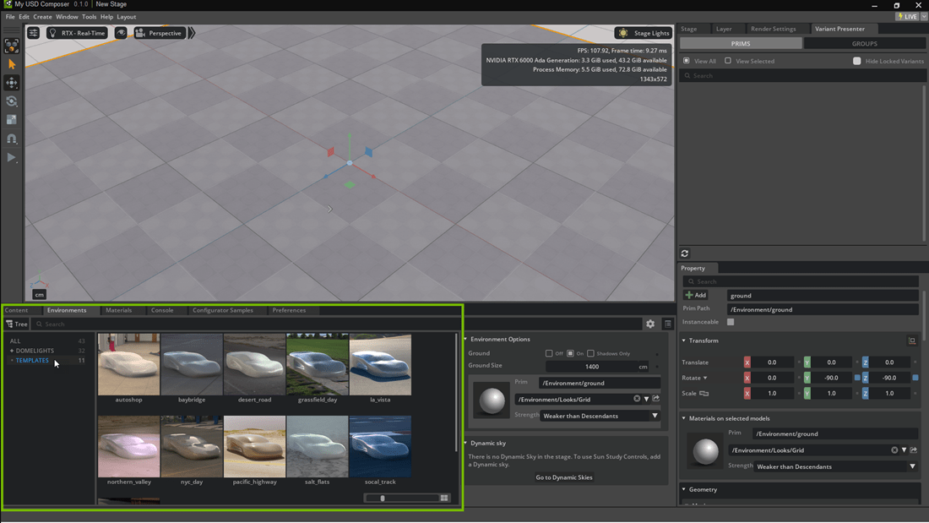Select the grassfield_day environment thumbnail
This screenshot has height=523, width=929.
(318, 364)
